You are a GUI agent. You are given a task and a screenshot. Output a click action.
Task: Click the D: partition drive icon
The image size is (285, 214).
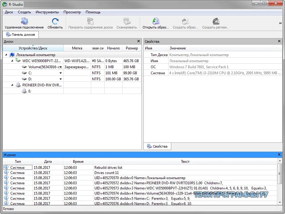[x=24, y=79]
